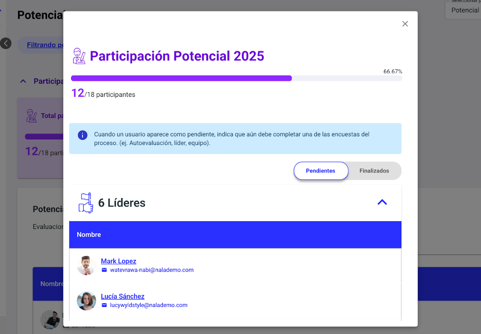Click the round back arrow at left edge
The height and width of the screenshot is (334, 481).
[6, 44]
